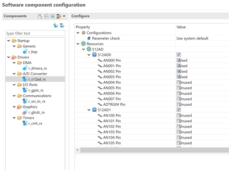
Task: Select the r_cmt_rx timer component
Action: [x=35, y=123]
